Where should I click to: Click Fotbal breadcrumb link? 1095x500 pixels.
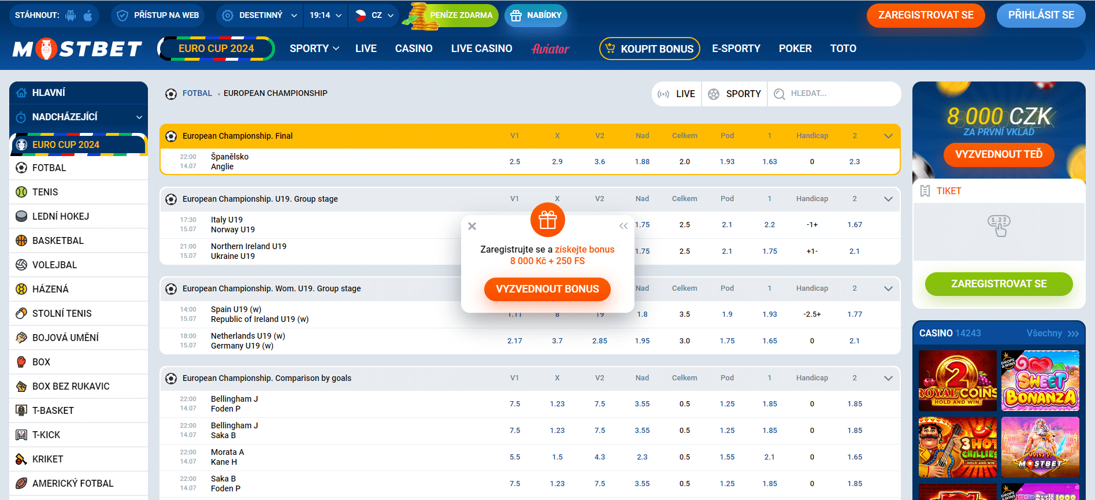point(197,93)
